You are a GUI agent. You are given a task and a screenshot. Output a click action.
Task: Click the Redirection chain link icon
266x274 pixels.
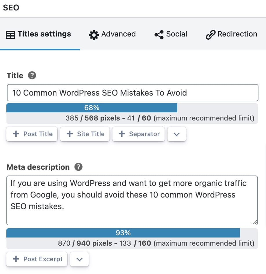210,34
